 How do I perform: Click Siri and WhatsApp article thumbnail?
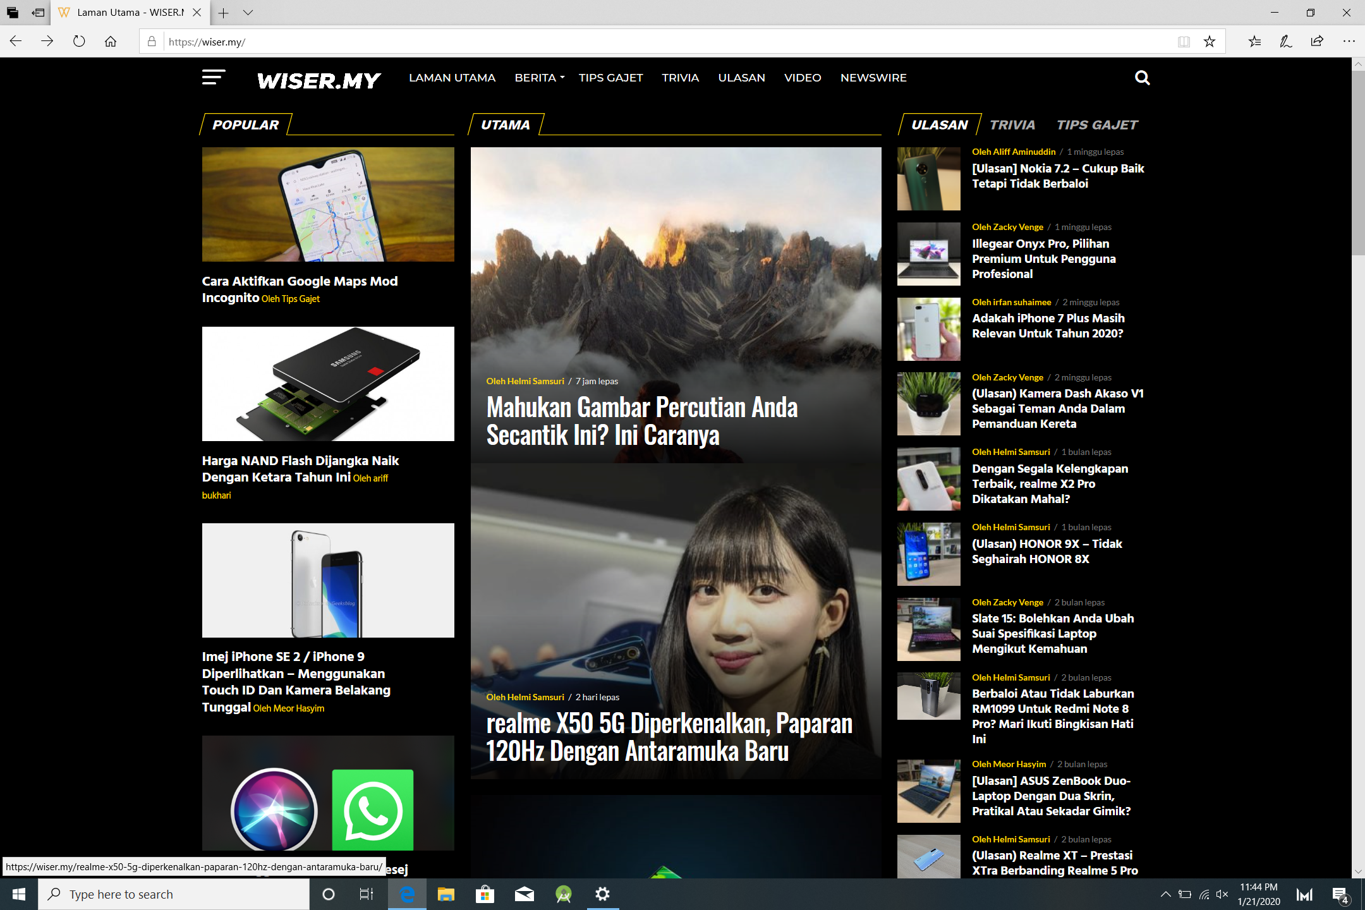pos(328,793)
